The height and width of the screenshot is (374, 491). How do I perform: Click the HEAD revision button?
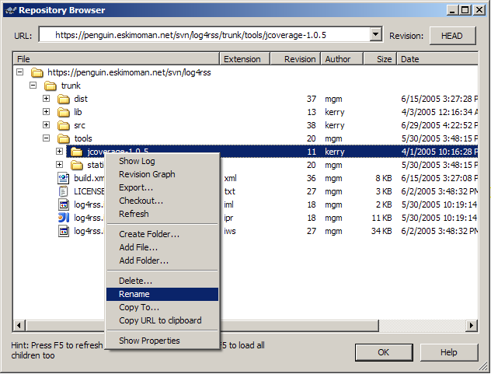point(452,36)
